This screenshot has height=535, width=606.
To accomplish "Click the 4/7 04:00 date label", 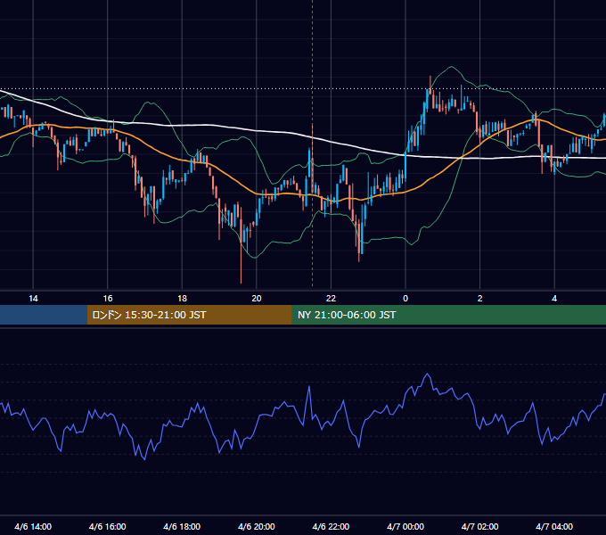I will 554,526.
